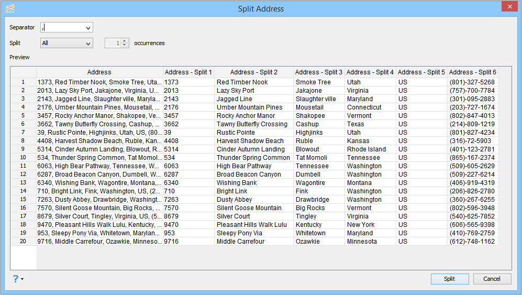Click cell 'Bright Link'
Image resolution: width=522 pixels, height=295 pixels.
(x=254, y=191)
